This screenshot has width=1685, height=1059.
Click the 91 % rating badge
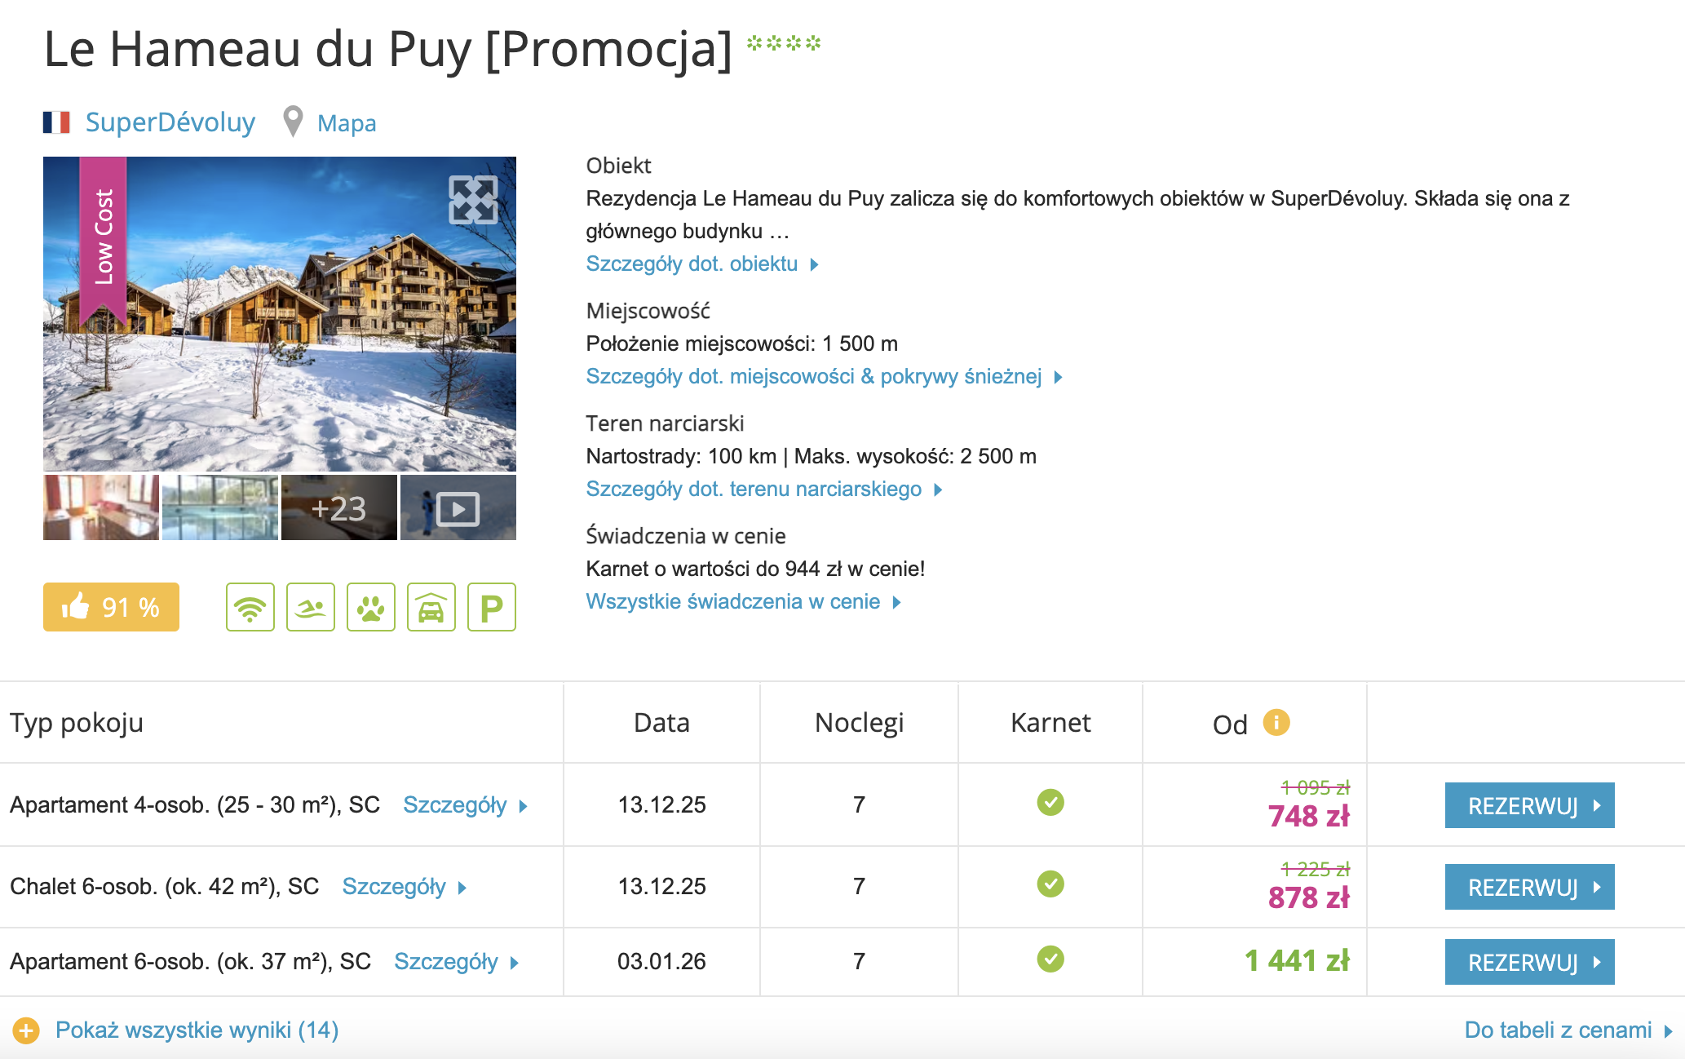(111, 607)
